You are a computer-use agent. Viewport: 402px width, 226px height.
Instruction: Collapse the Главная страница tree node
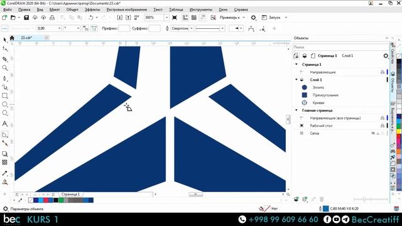(x=296, y=110)
